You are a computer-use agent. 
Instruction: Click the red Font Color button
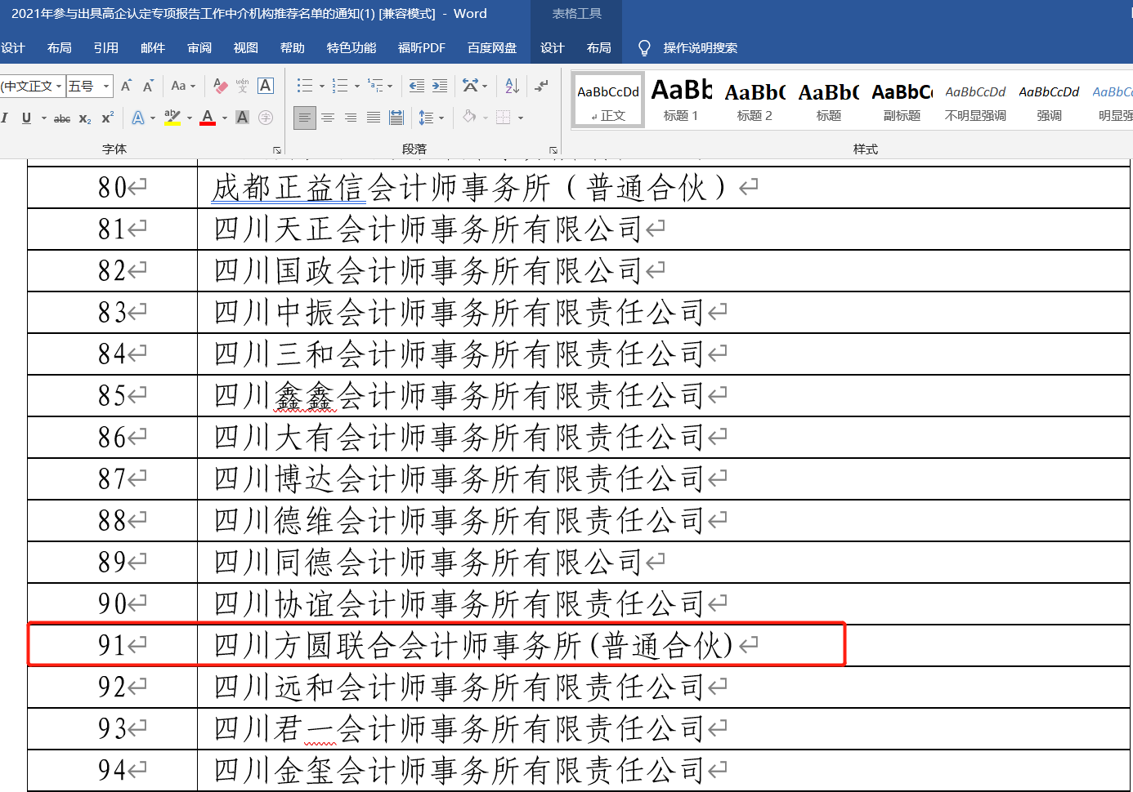pyautogui.click(x=208, y=118)
